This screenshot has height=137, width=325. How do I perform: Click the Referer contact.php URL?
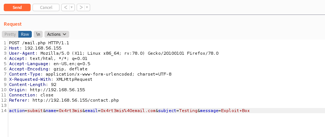76,100
